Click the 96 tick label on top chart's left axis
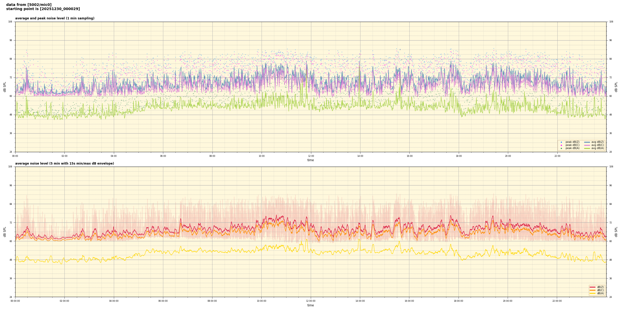Image resolution: width=621 pixels, height=310 pixels. tap(10, 40)
